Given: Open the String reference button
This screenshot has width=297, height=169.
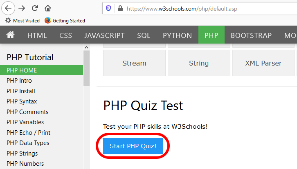Looking at the screenshot, I should tap(199, 63).
